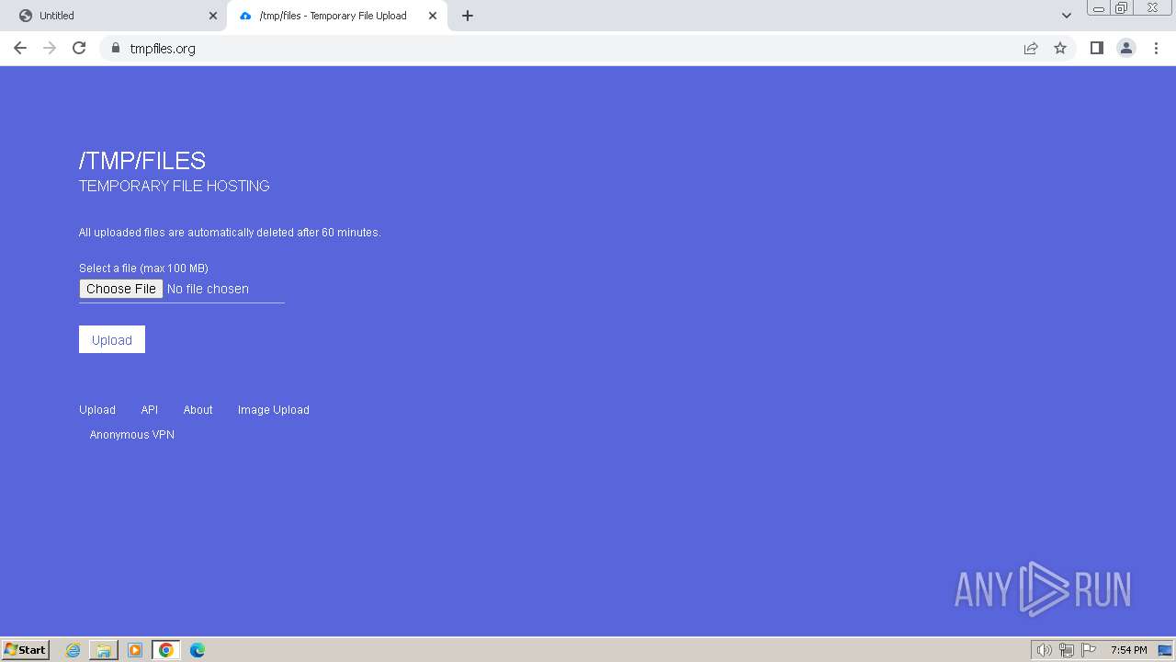
Task: Click the white Upload button
Action: tap(112, 339)
